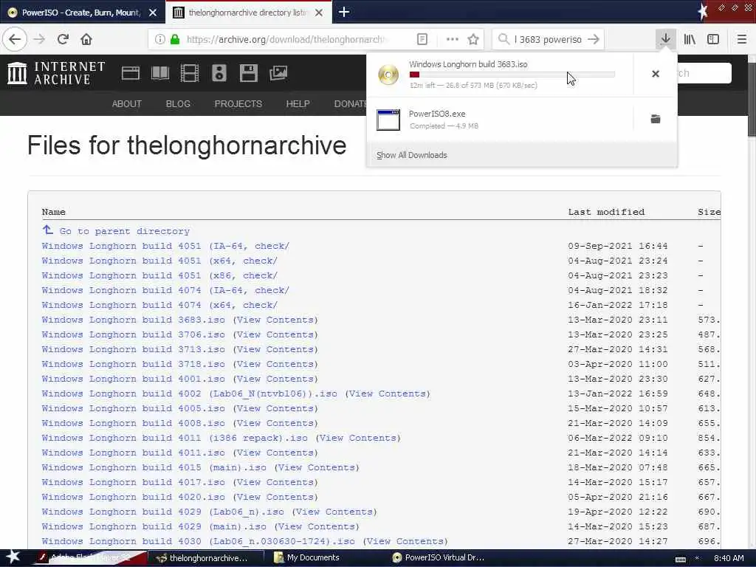
Task: Open Internet Archive software floppy icon
Action: pos(248,73)
